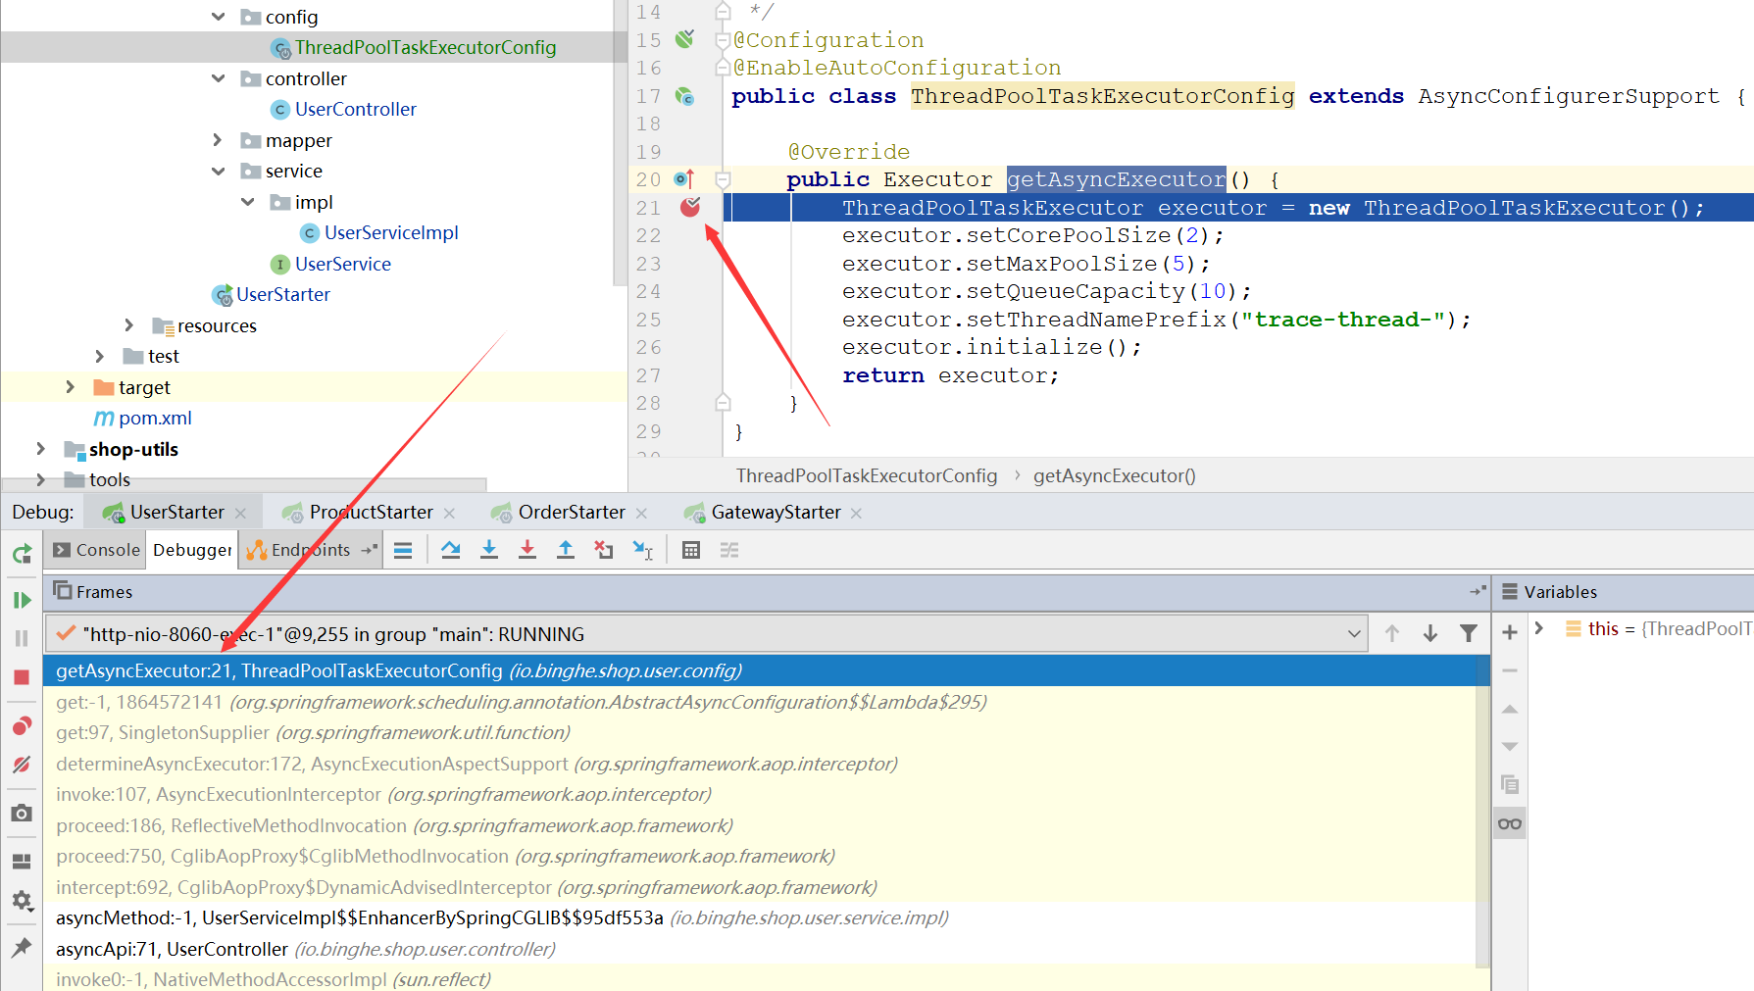Click the red Force Step Into icon

pyautogui.click(x=527, y=550)
